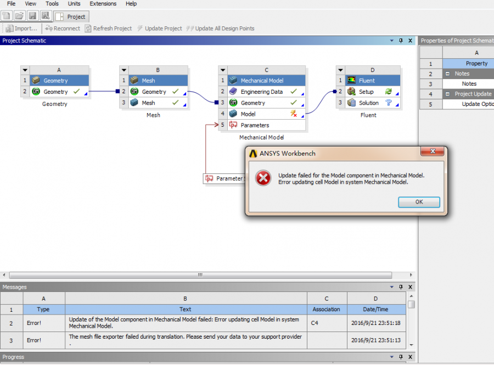Close the Messages panel
Image resolution: width=494 pixels, height=365 pixels.
[x=410, y=287]
